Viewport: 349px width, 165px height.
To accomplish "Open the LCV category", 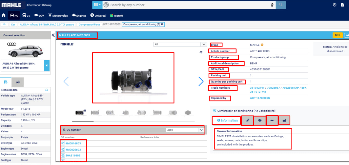I will [x=39, y=15].
